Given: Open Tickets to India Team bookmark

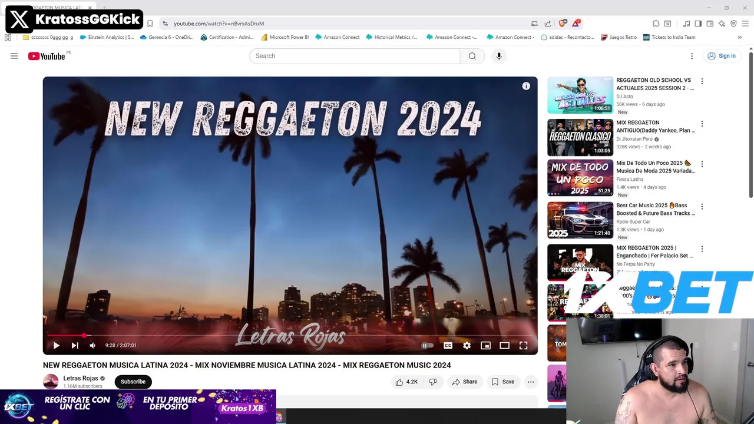Looking at the screenshot, I should (x=669, y=37).
